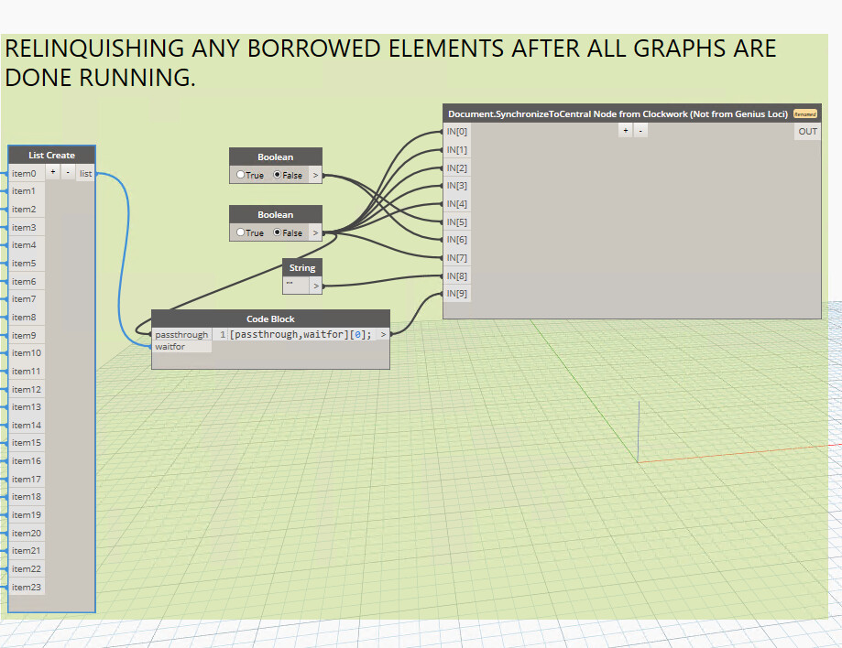Select the item13 input port
This screenshot has width=842, height=648.
(27, 407)
